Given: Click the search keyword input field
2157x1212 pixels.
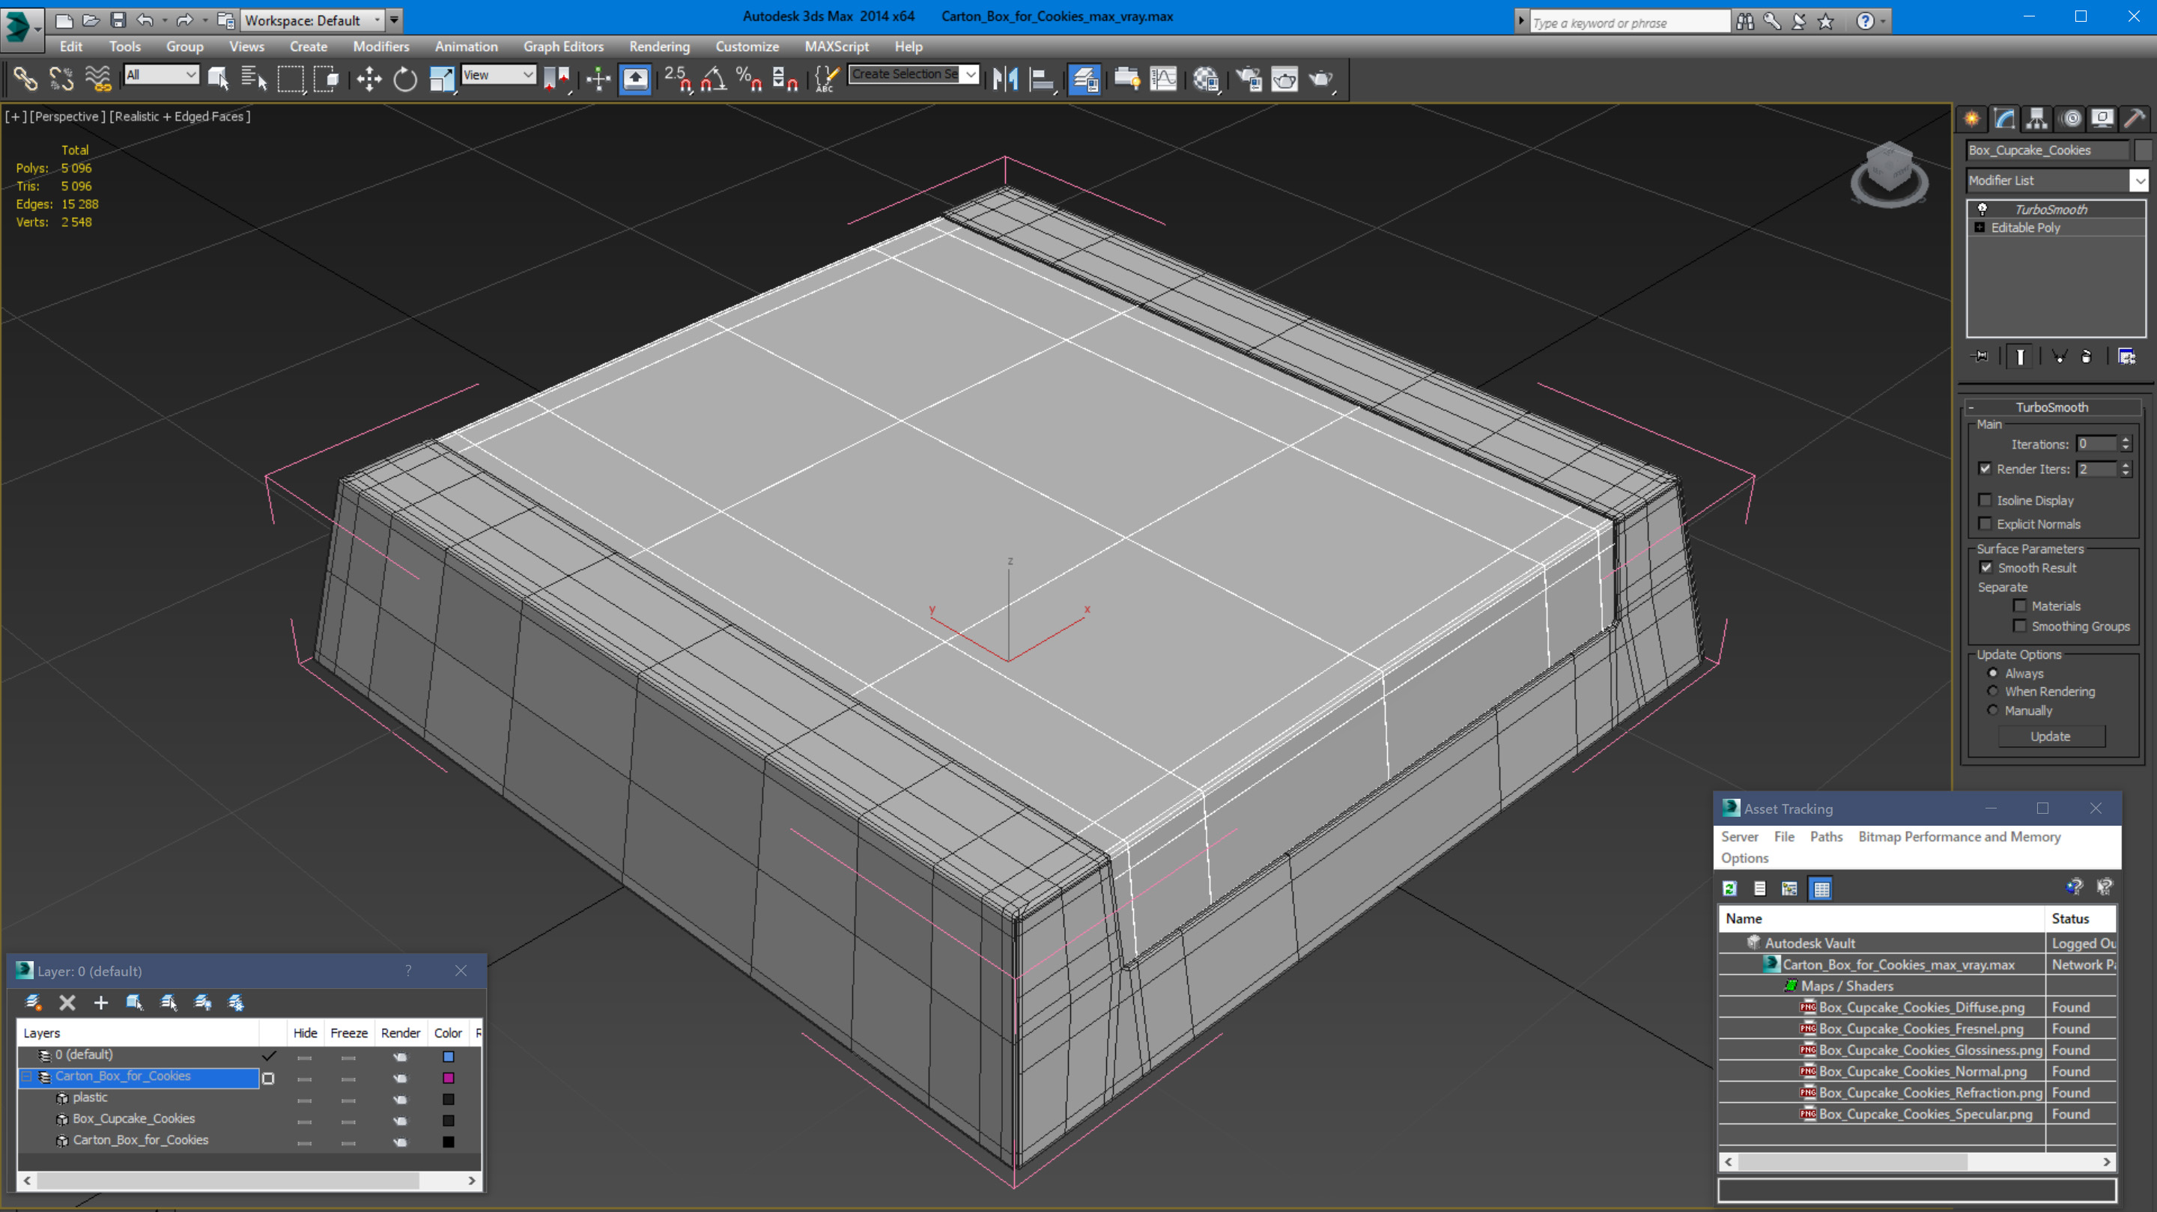Looking at the screenshot, I should coord(1629,22).
